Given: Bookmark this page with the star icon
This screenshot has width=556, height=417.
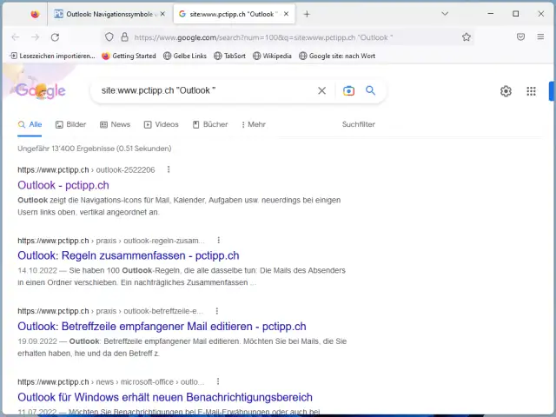Looking at the screenshot, I should [x=467, y=36].
